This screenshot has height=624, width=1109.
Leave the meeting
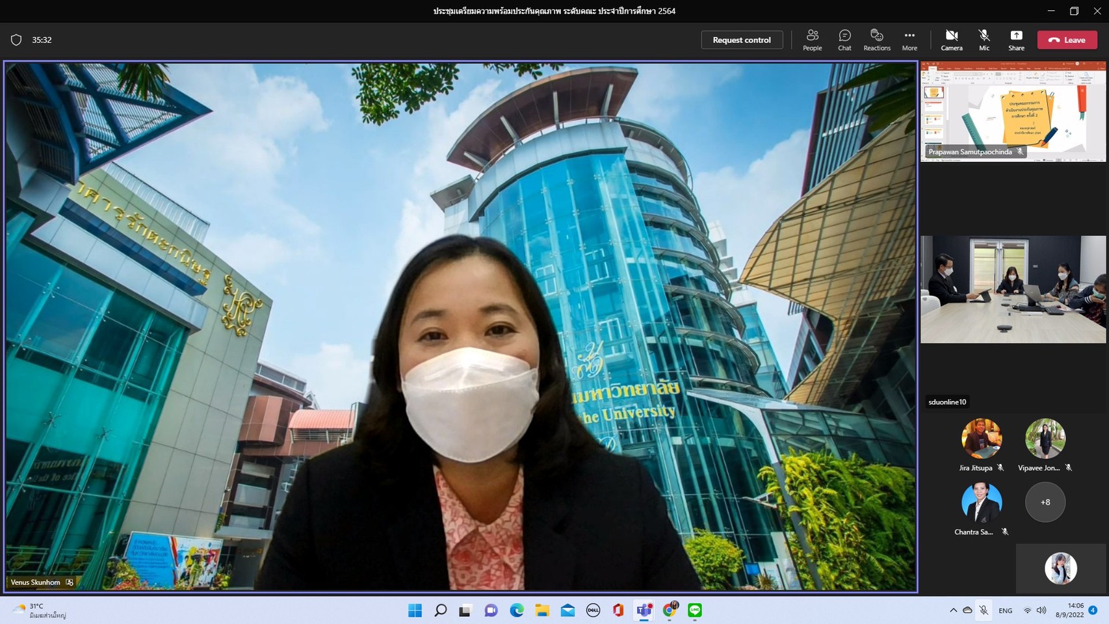point(1067,40)
